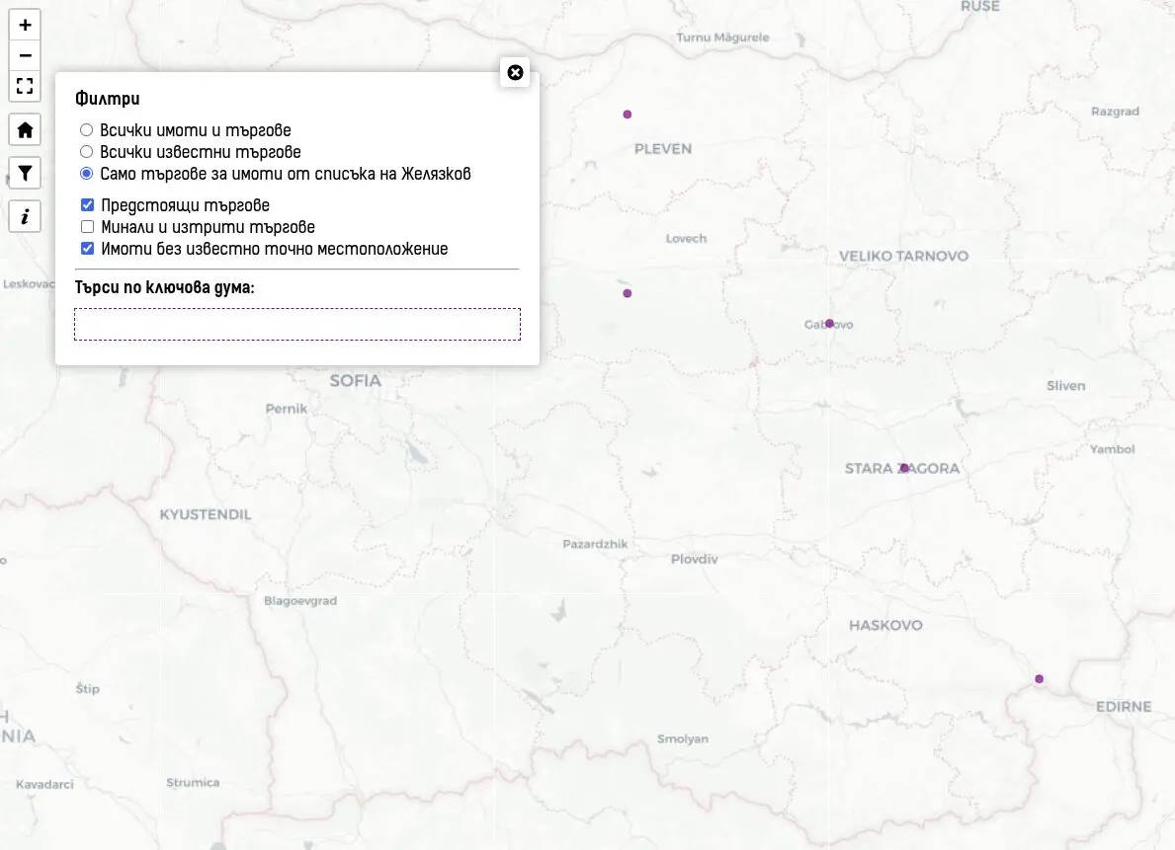
Task: Zoom out of the map
Action: point(25,55)
